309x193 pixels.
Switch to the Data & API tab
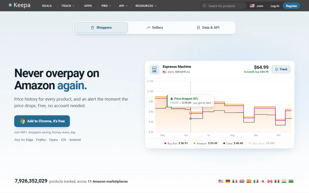pos(208,27)
